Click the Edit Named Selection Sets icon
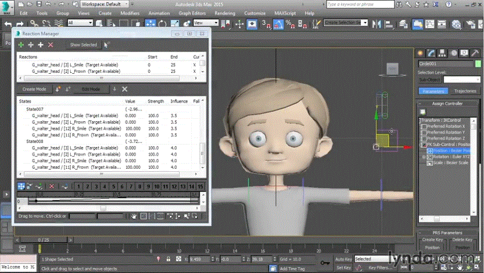This screenshot has width=484, height=273. 316,24
